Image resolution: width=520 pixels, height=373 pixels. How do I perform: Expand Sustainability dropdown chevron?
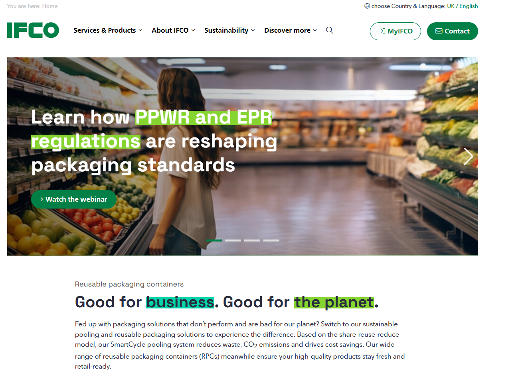(253, 30)
